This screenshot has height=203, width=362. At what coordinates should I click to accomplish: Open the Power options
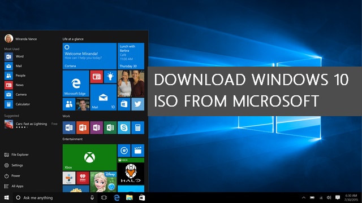click(12, 176)
